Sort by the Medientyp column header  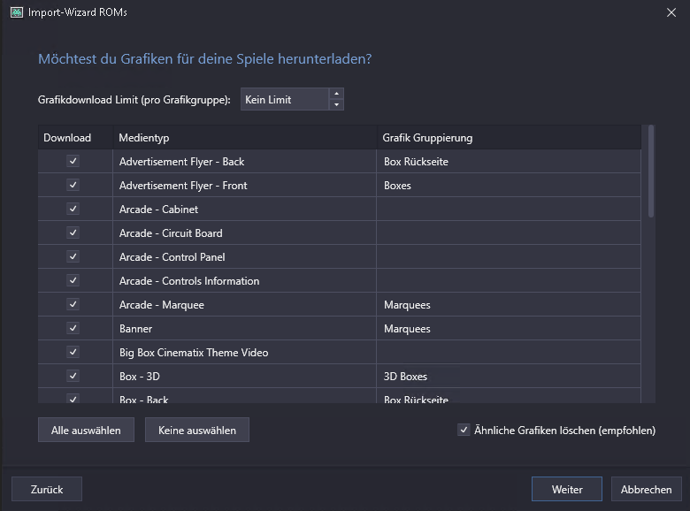[243, 138]
